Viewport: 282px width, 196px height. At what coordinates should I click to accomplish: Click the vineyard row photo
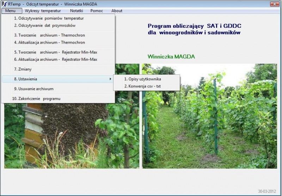pos(209,116)
